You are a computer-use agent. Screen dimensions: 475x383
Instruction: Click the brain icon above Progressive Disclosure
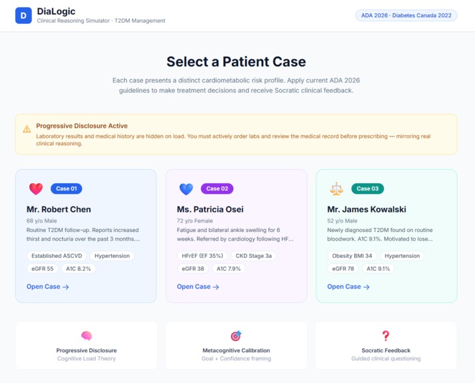86,336
